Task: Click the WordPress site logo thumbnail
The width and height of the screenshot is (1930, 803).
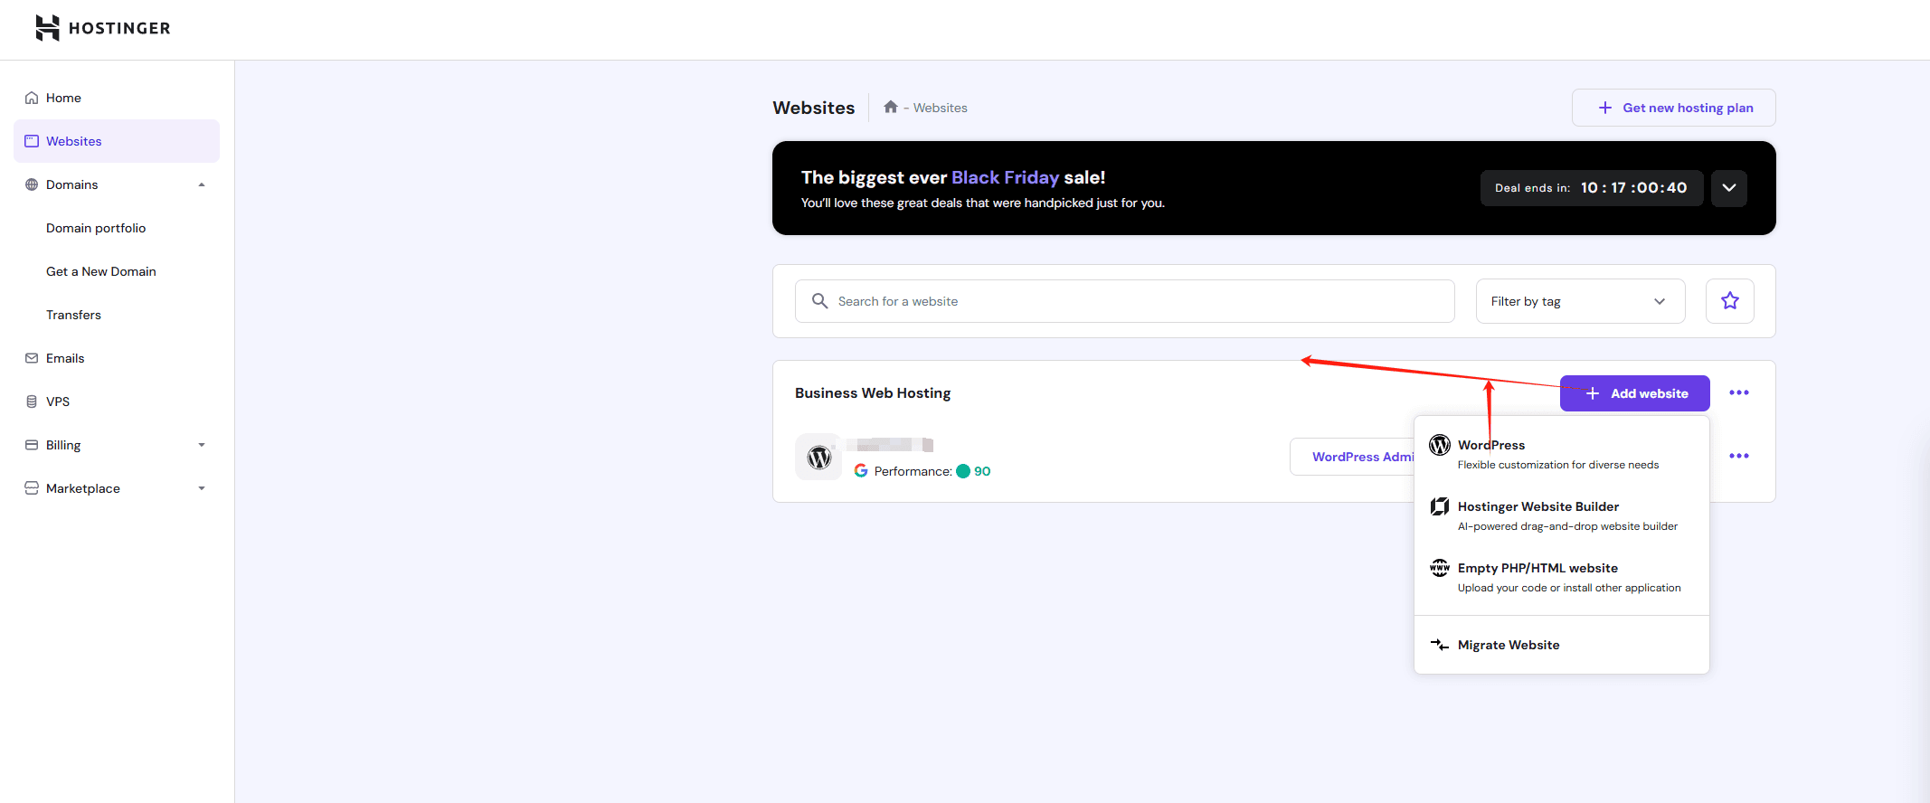Action: click(818, 457)
